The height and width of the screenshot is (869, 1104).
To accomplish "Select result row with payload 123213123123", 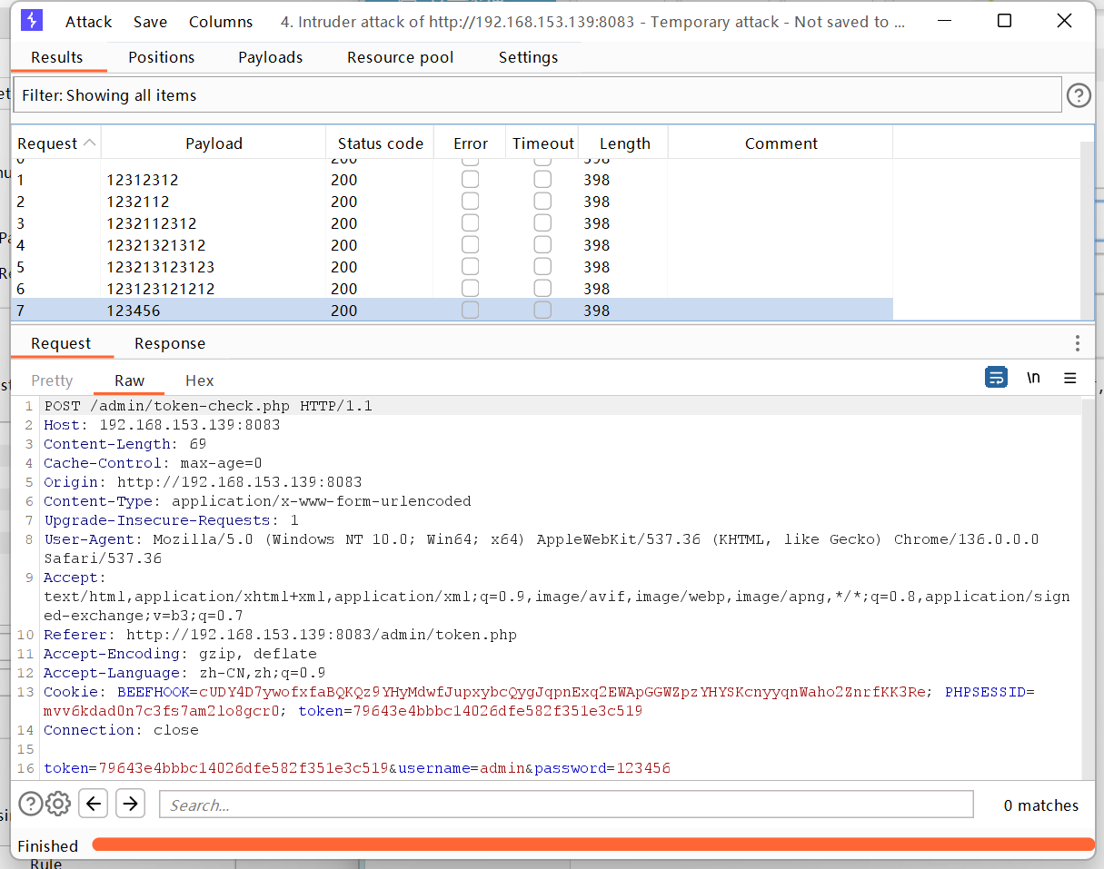I will 453,267.
